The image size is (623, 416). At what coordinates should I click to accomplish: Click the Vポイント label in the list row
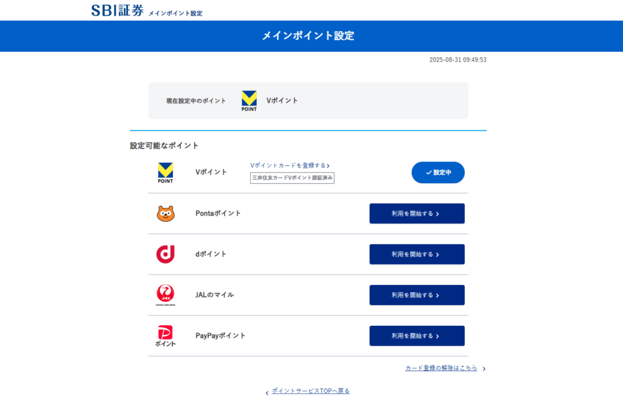tap(211, 172)
